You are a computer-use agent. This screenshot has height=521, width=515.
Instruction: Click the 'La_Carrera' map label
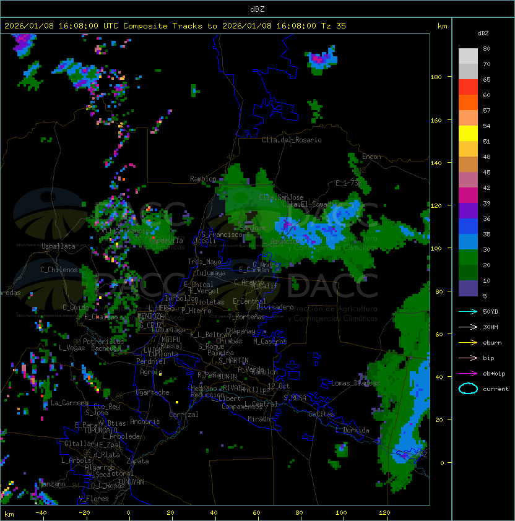click(69, 403)
